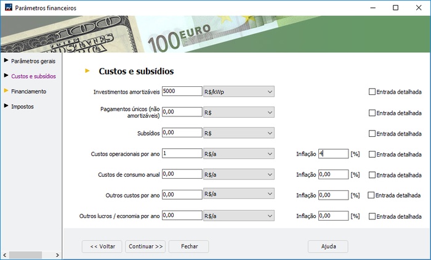Enable detailed entry for Investimentos amortizáveis

coord(372,92)
